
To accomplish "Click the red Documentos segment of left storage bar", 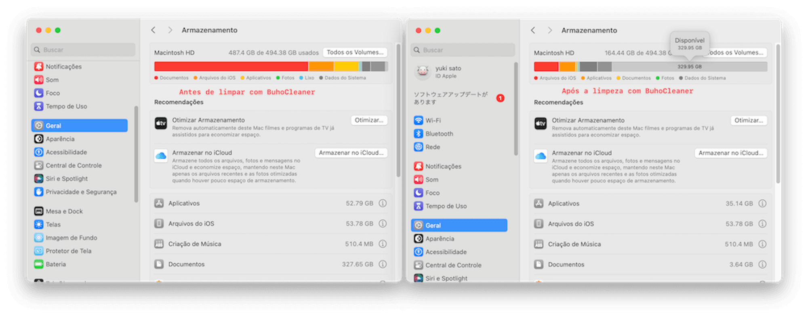I will tap(231, 67).
